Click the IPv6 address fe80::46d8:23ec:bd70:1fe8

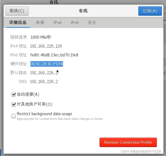pyautogui.click(x=54, y=55)
